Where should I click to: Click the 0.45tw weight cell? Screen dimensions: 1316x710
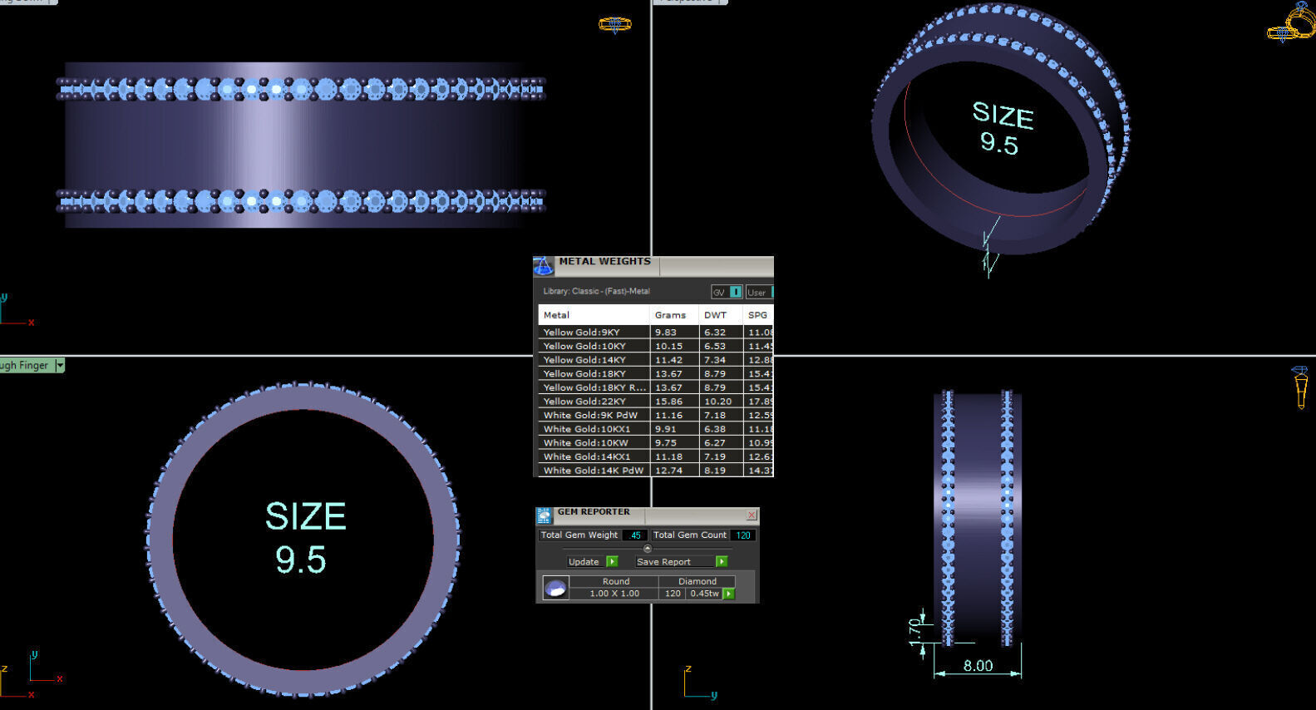coord(704,594)
